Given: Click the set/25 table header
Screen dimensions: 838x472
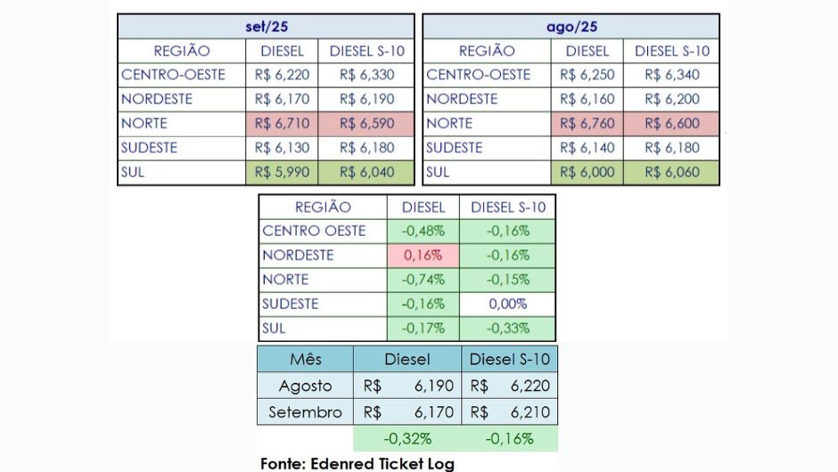Looking at the screenshot, I should (x=266, y=27).
